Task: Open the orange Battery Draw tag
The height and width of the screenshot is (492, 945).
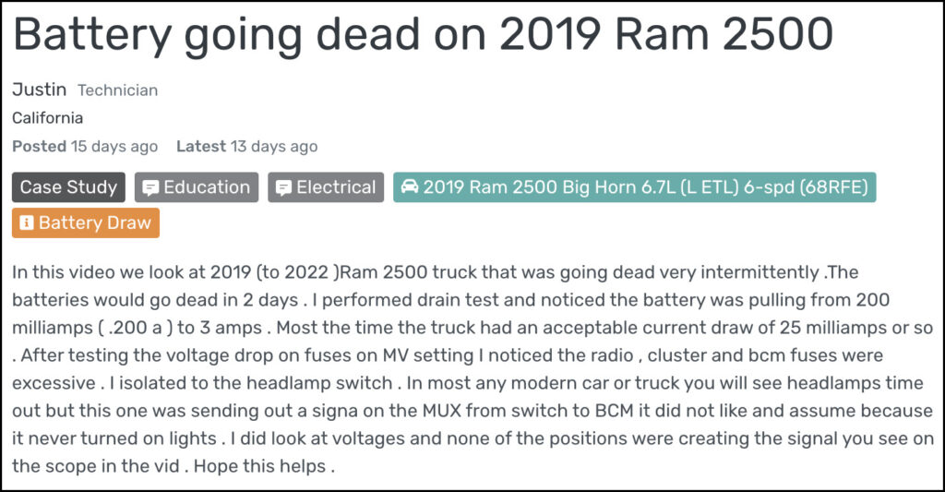Action: pyautogui.click(x=86, y=223)
